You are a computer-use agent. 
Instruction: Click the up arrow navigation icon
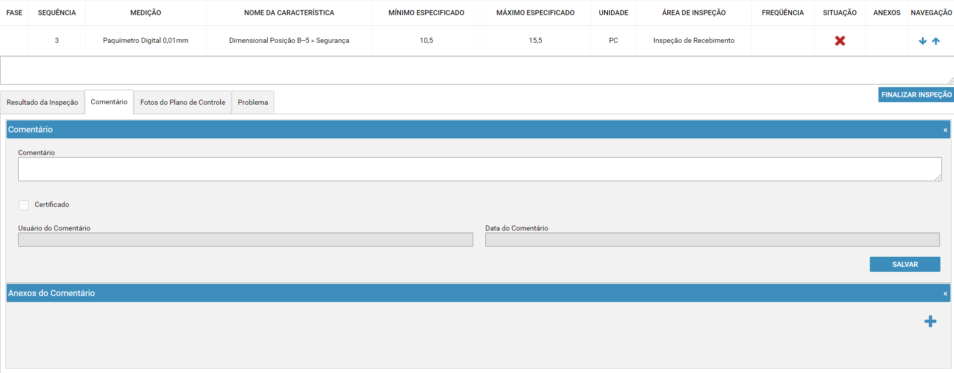pyautogui.click(x=936, y=41)
